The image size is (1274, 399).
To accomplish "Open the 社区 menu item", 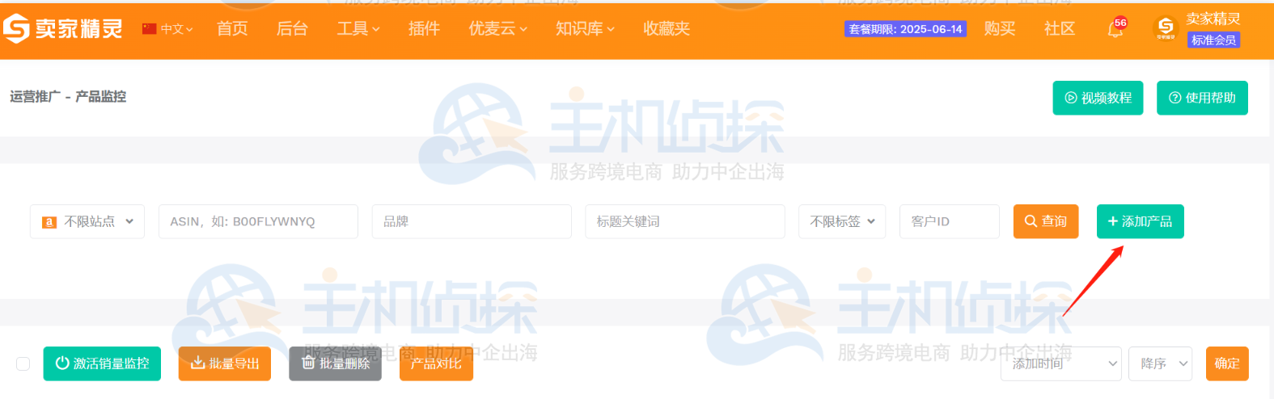I will pyautogui.click(x=1060, y=29).
